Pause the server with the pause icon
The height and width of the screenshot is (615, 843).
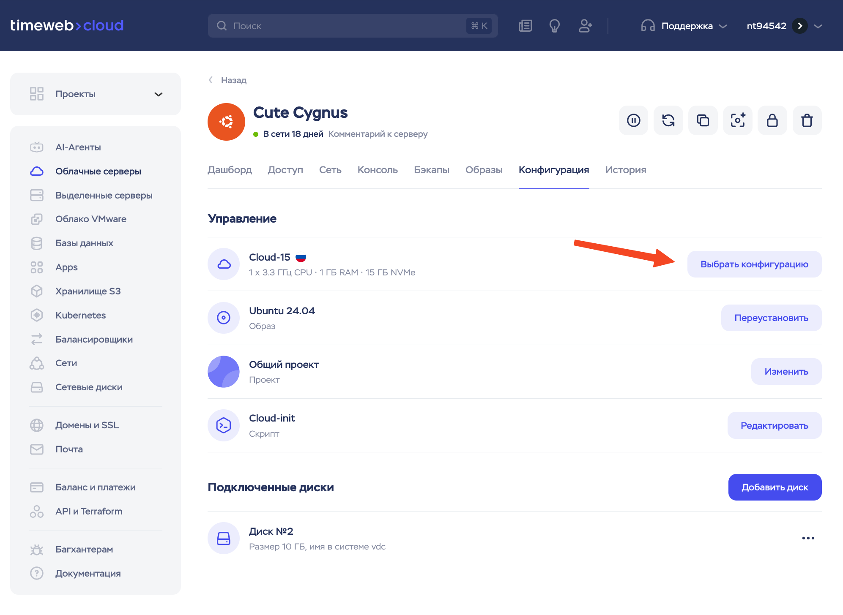click(633, 120)
